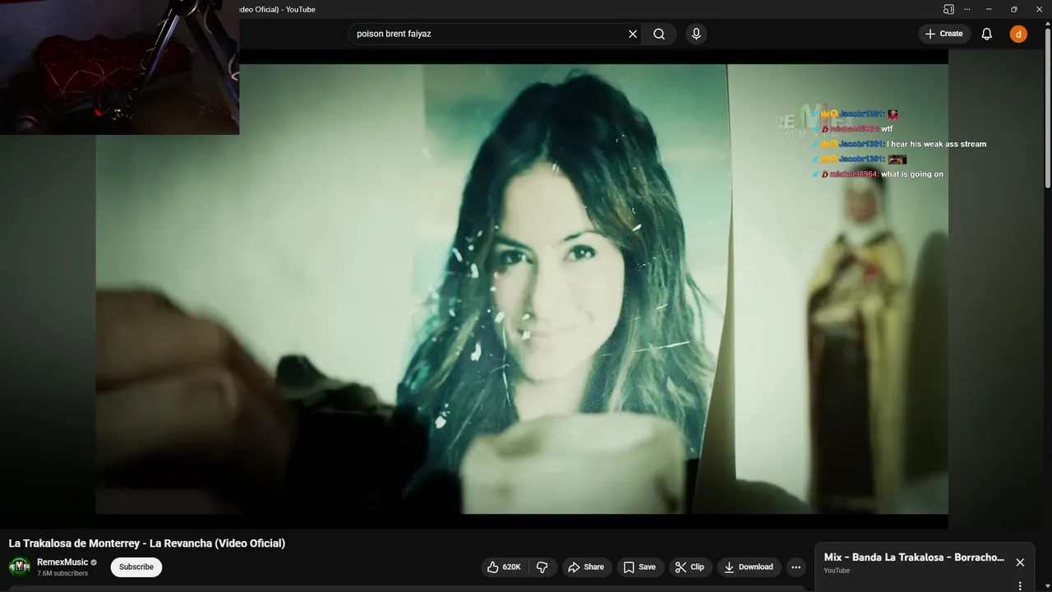Click the chat message 'wtf'
This screenshot has width=1052, height=592.
(x=887, y=129)
